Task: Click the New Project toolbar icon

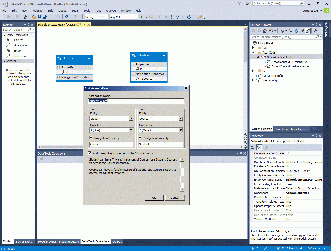Action: [x=25, y=17]
